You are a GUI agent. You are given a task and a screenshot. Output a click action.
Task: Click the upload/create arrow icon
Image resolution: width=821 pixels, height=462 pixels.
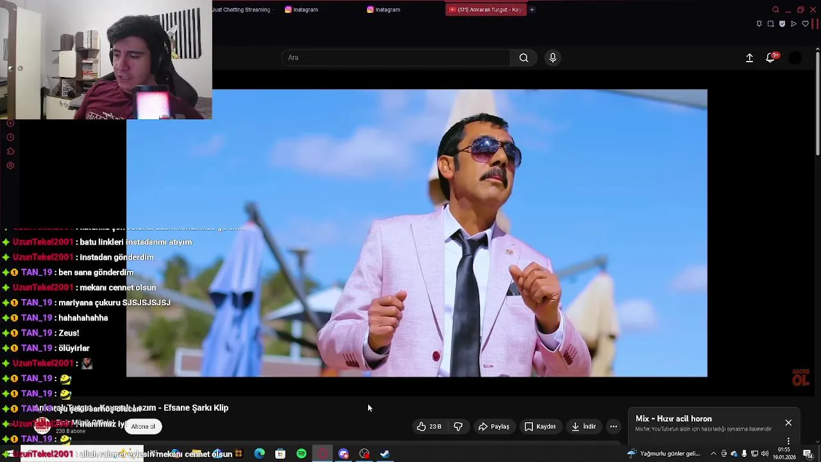[x=749, y=58]
